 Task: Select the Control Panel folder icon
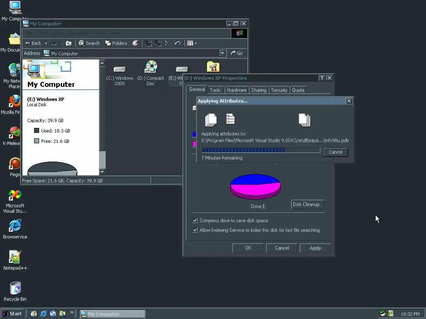click(x=213, y=66)
